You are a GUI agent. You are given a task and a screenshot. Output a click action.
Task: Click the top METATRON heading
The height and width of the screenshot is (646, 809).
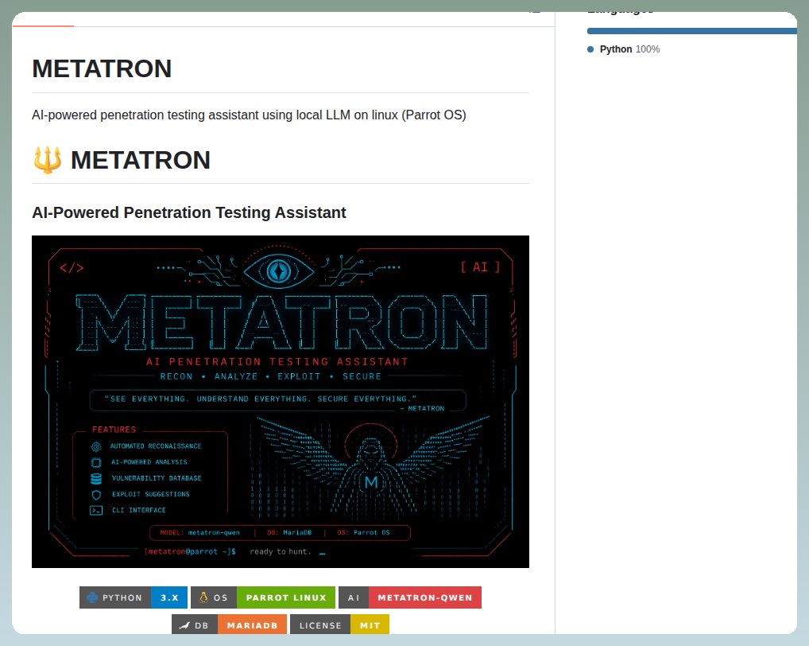point(102,68)
